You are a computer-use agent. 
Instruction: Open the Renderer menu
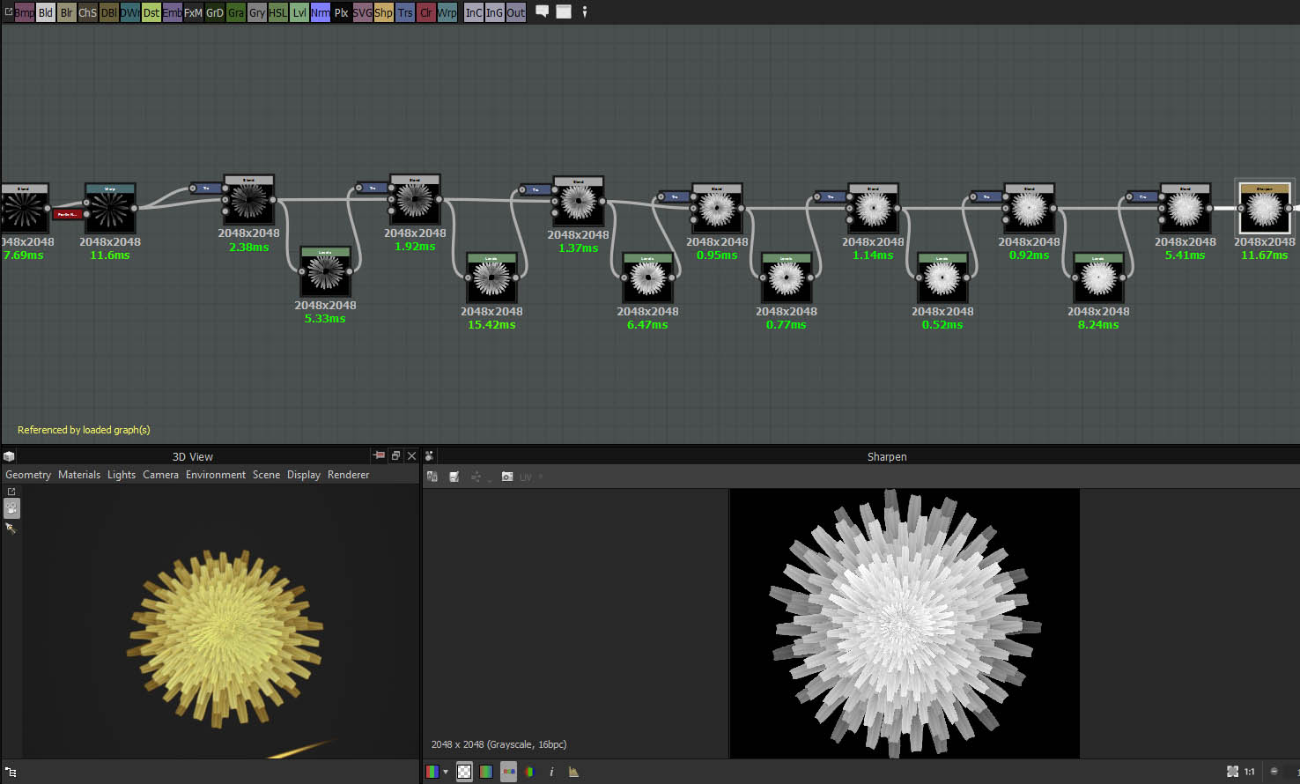click(x=349, y=475)
